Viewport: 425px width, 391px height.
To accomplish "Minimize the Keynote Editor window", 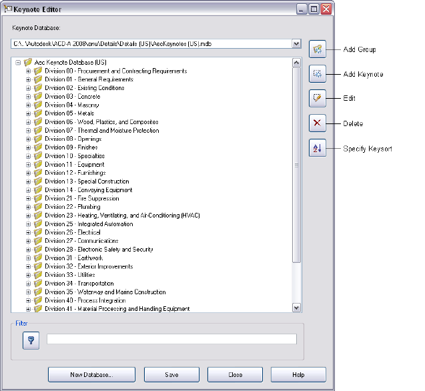I will pyautogui.click(x=302, y=9).
